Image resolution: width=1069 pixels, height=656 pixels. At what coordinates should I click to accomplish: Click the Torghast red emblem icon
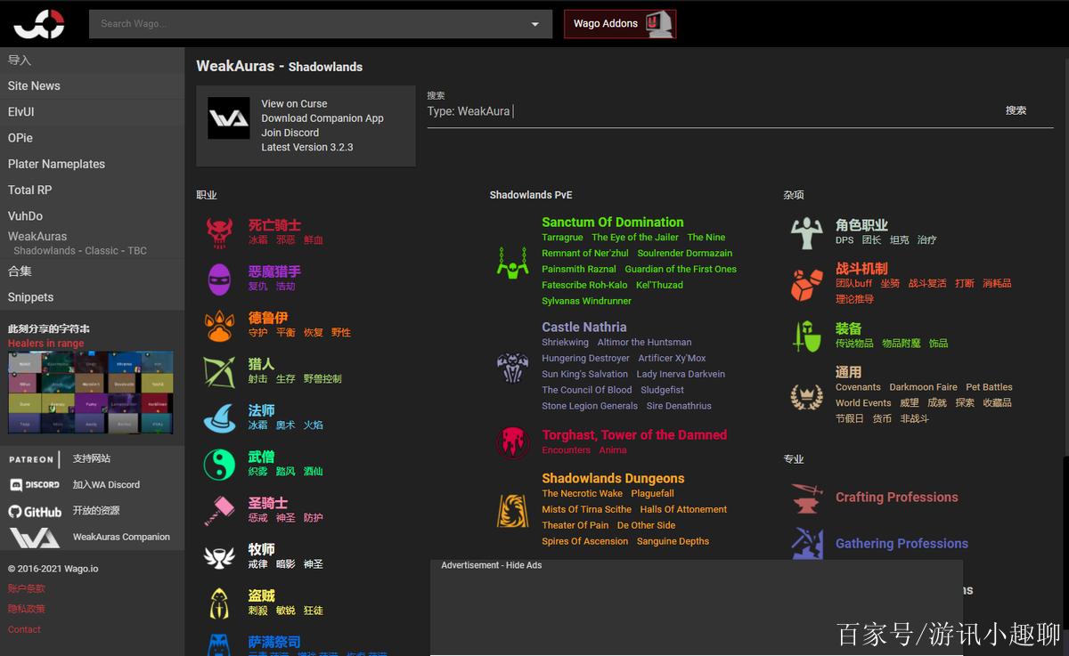click(513, 442)
